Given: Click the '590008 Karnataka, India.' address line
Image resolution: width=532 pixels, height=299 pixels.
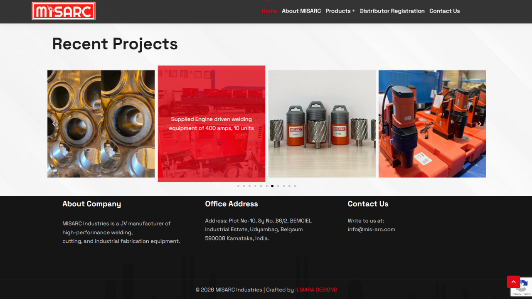Looking at the screenshot, I should pos(237,238).
